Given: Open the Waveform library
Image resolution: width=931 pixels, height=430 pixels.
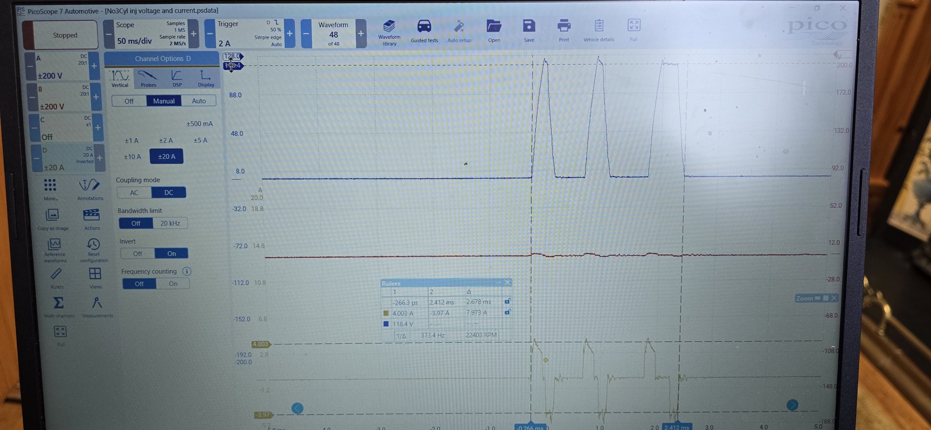Looking at the screenshot, I should [x=389, y=33].
